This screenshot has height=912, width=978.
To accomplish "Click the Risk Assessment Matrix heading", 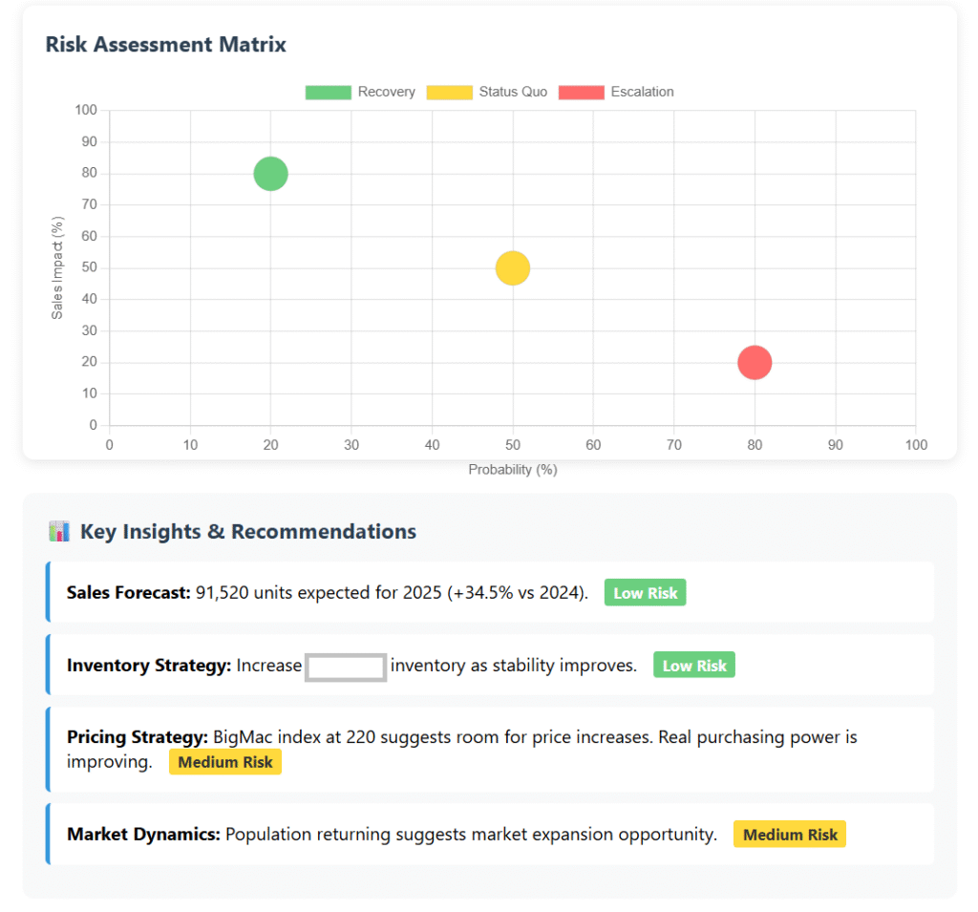I will click(x=166, y=44).
